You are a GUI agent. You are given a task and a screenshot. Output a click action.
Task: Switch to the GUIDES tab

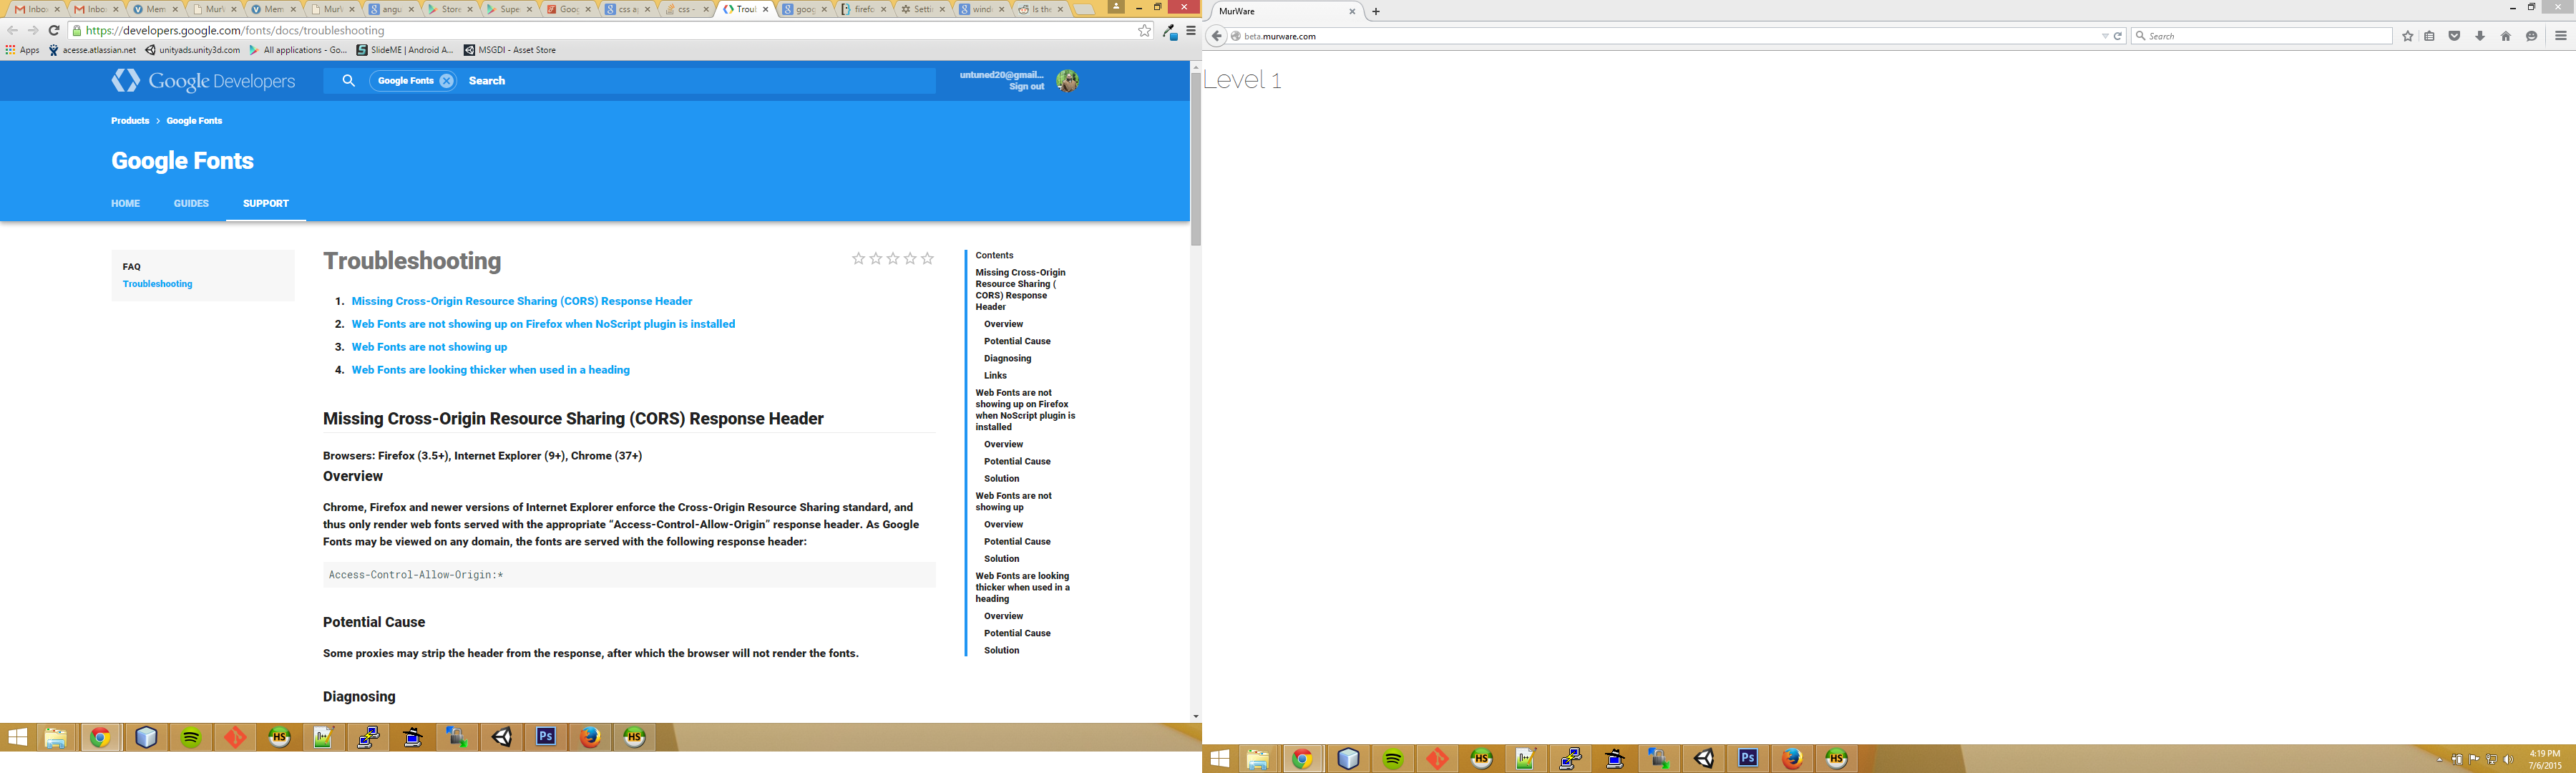191,204
